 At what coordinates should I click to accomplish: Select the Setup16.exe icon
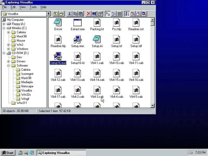(x=58, y=56)
